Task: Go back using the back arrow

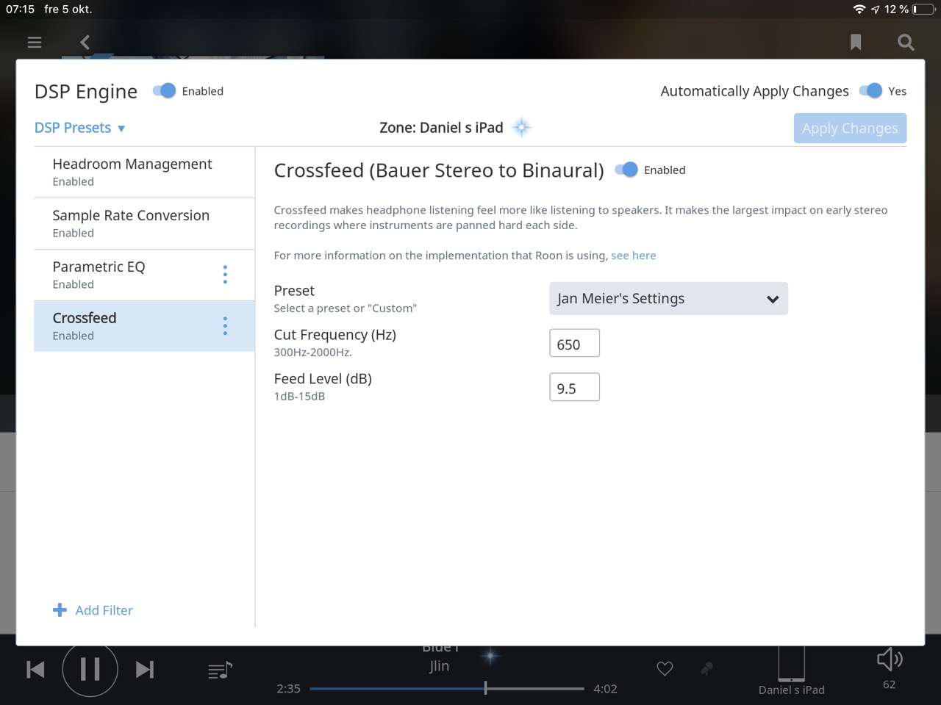Action: (85, 43)
